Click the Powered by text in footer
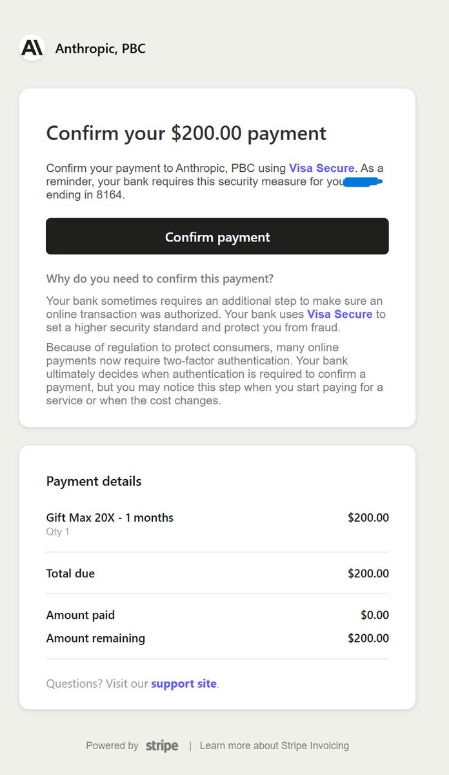 tap(112, 745)
